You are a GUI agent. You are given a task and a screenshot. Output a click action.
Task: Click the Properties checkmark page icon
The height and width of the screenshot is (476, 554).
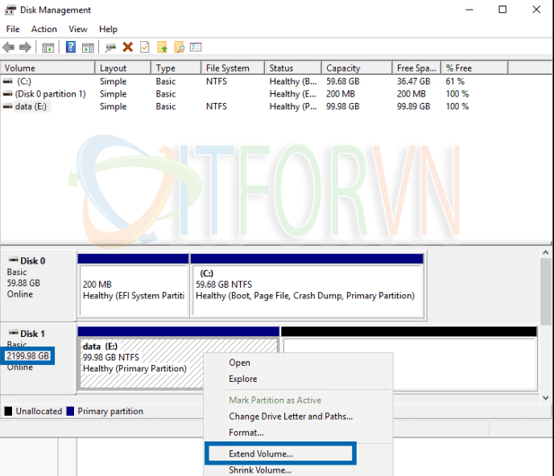pos(144,47)
